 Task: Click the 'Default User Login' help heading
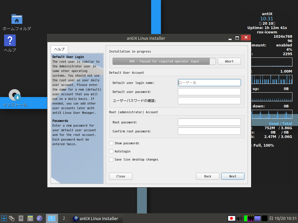(x=68, y=57)
